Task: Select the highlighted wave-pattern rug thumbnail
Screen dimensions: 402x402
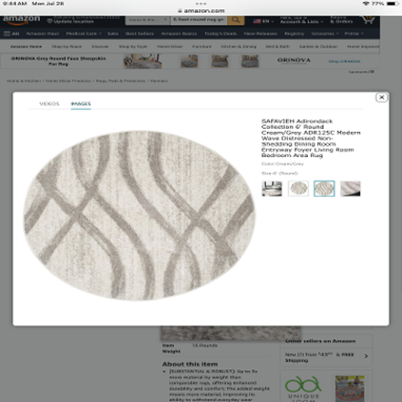Action: point(324,188)
